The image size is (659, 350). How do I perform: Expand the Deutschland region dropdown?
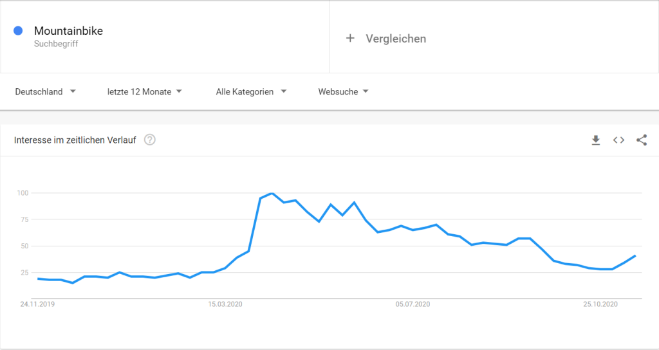pos(46,91)
